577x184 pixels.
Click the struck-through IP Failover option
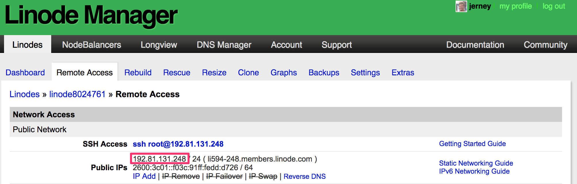(x=224, y=176)
